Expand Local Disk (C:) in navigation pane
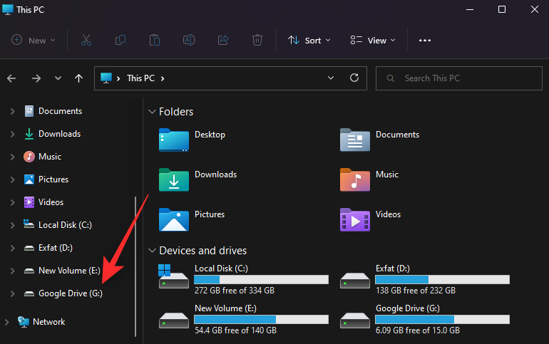The width and height of the screenshot is (549, 344). click(x=13, y=225)
